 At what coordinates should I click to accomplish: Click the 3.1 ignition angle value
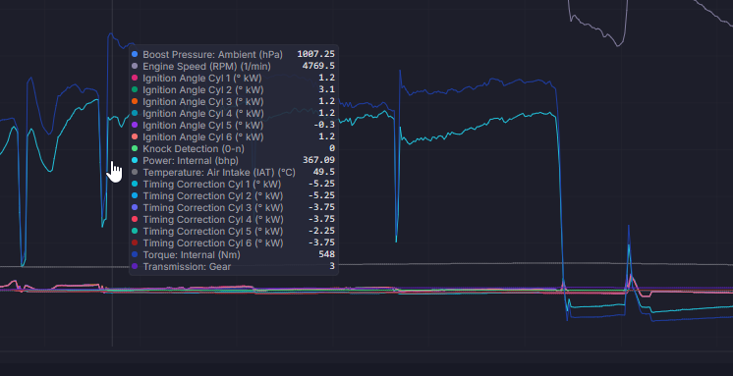tap(328, 89)
